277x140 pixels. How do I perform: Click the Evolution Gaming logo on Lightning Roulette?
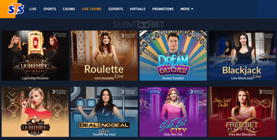pos(60,35)
